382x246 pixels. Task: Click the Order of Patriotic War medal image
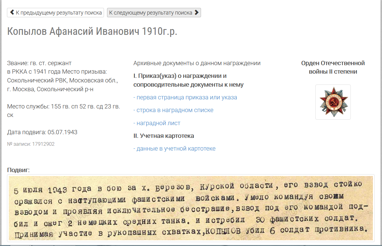pos(333,102)
